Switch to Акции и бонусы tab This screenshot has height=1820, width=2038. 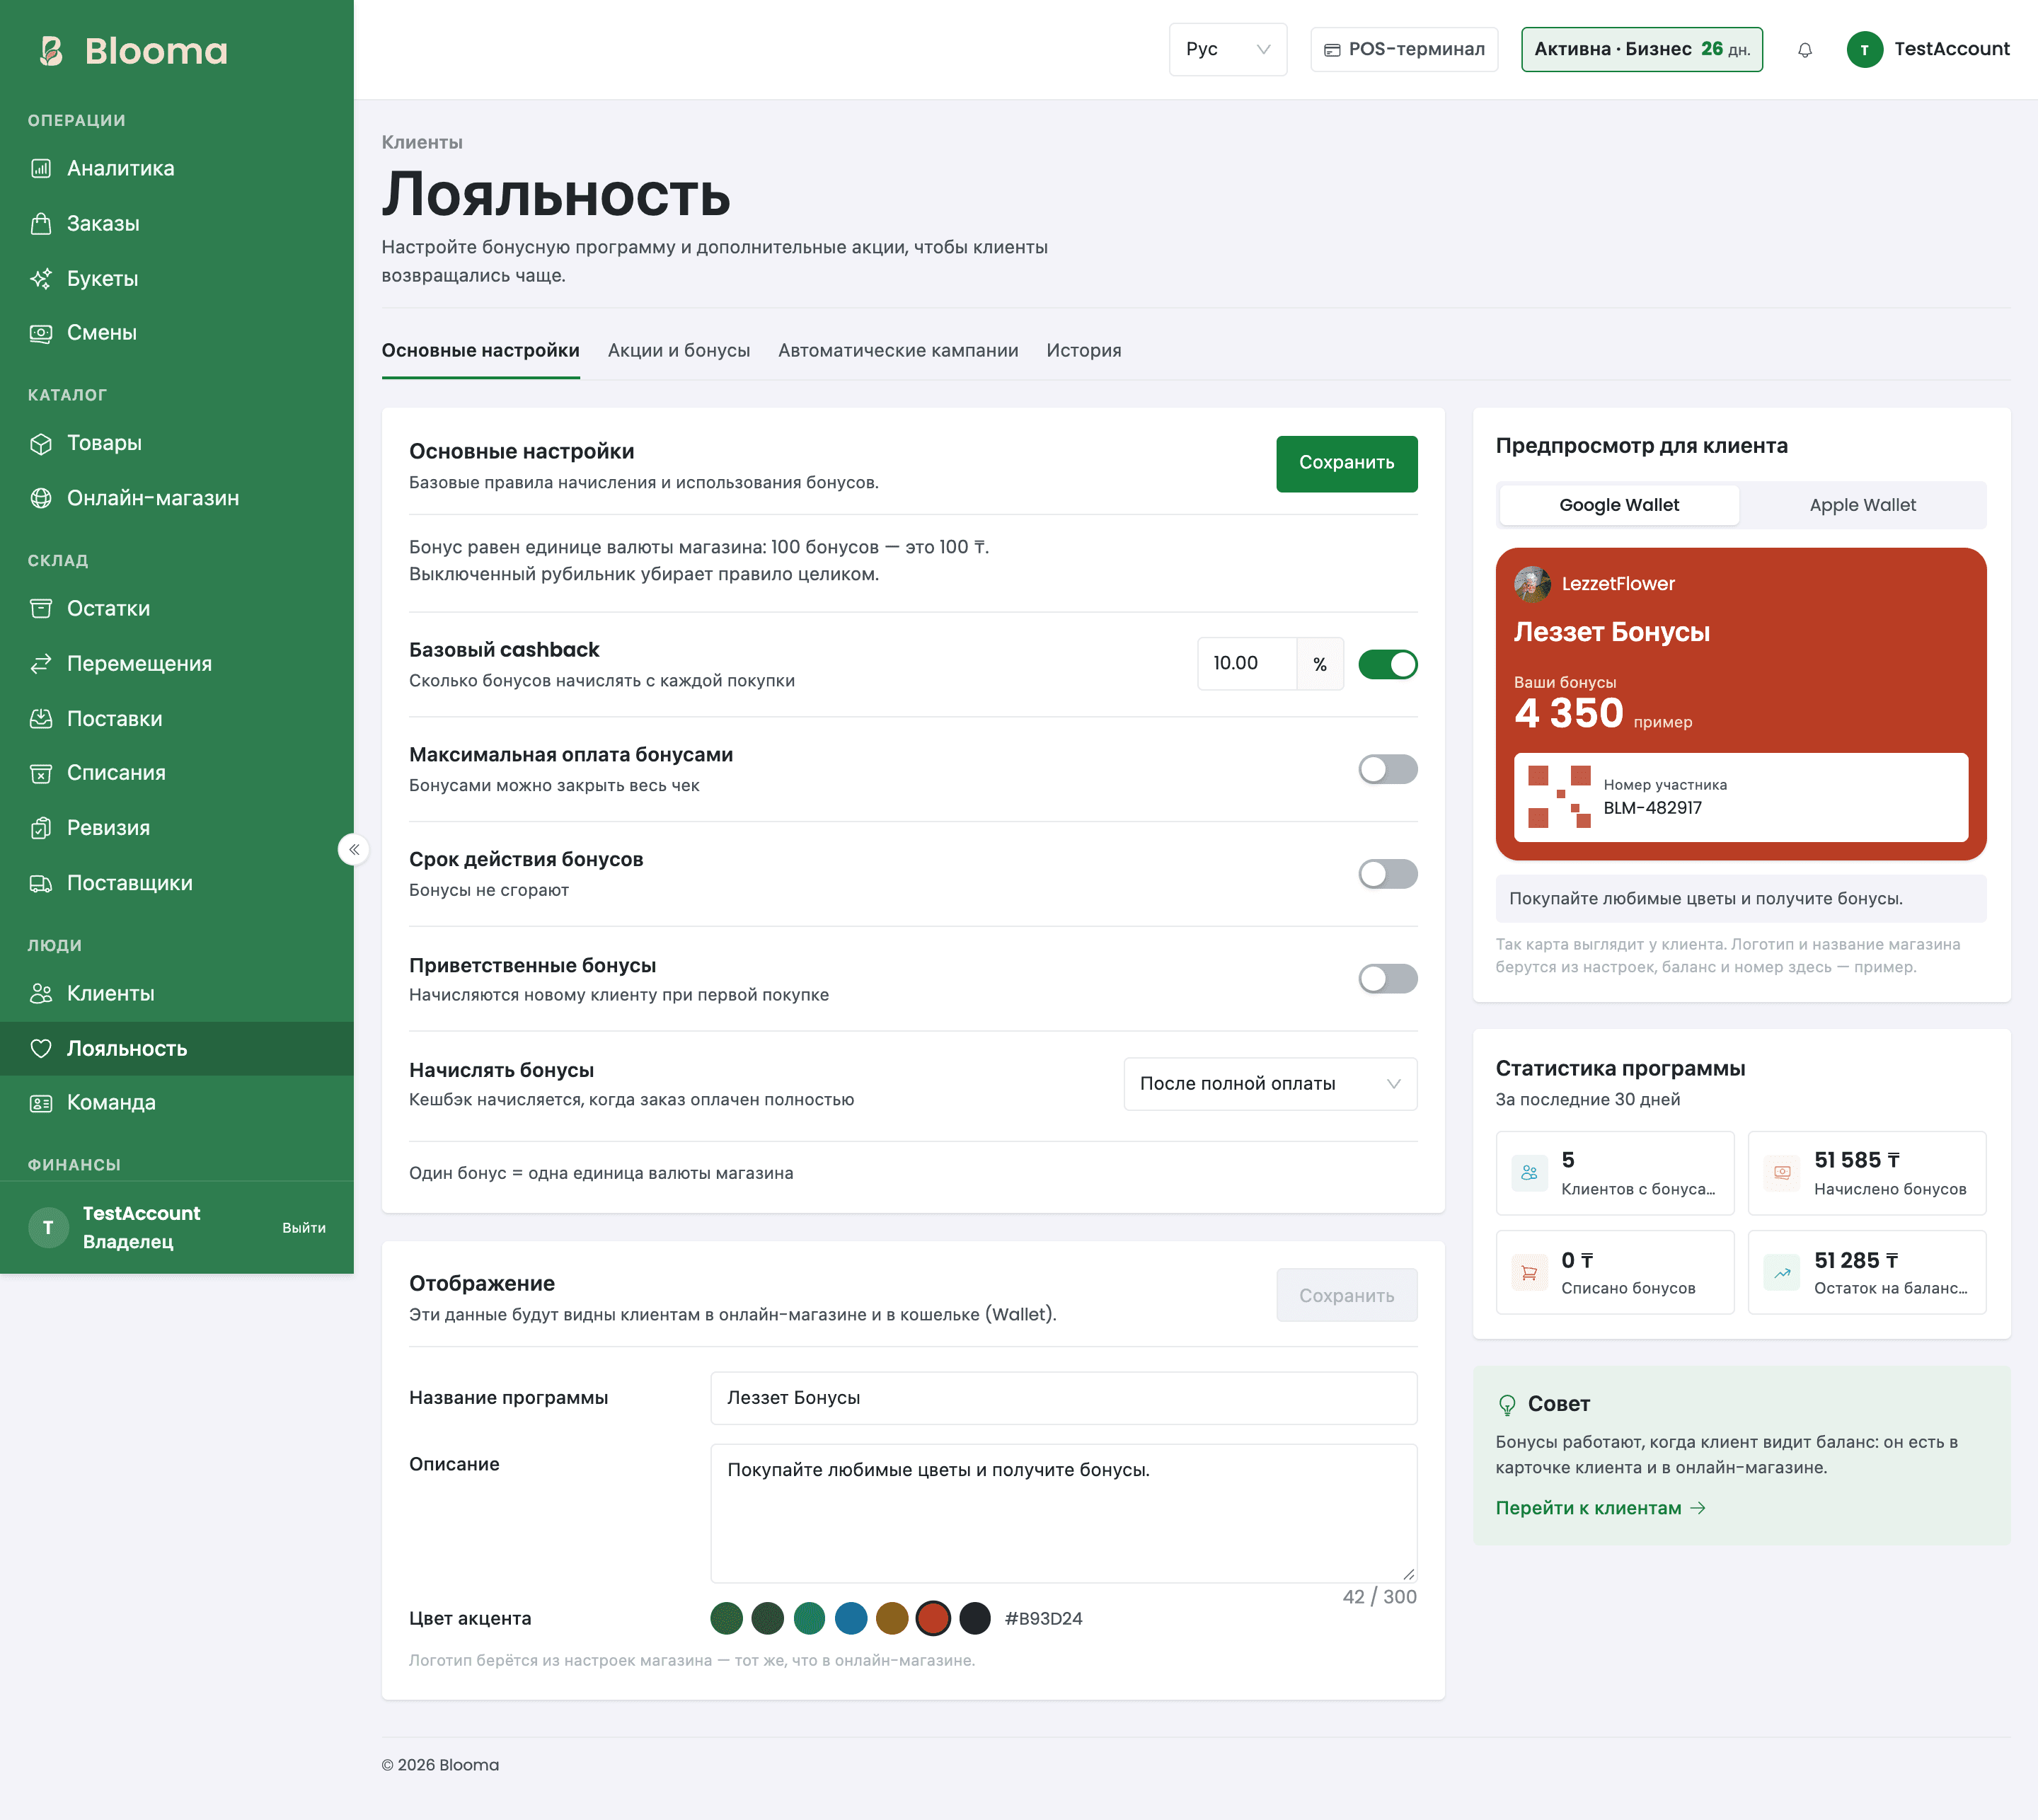(679, 350)
